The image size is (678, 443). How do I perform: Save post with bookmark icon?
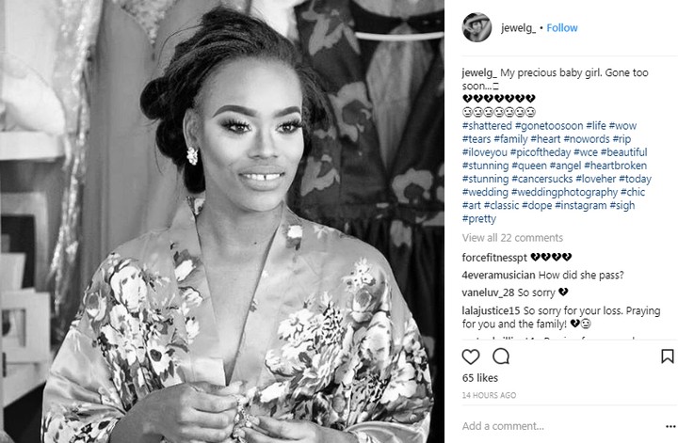pos(668,356)
